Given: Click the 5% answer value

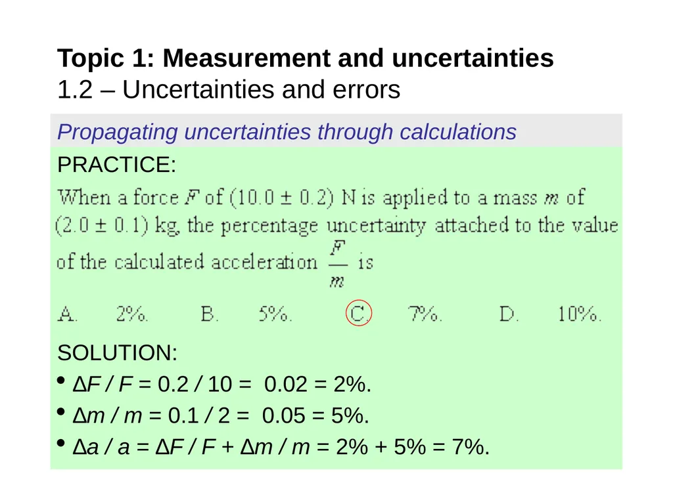Looking at the screenshot, I should coord(275,314).
